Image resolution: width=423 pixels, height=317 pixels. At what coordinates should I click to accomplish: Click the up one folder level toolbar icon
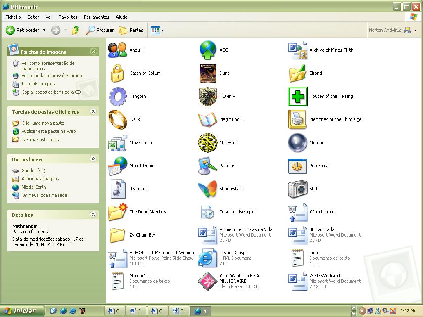coord(76,30)
